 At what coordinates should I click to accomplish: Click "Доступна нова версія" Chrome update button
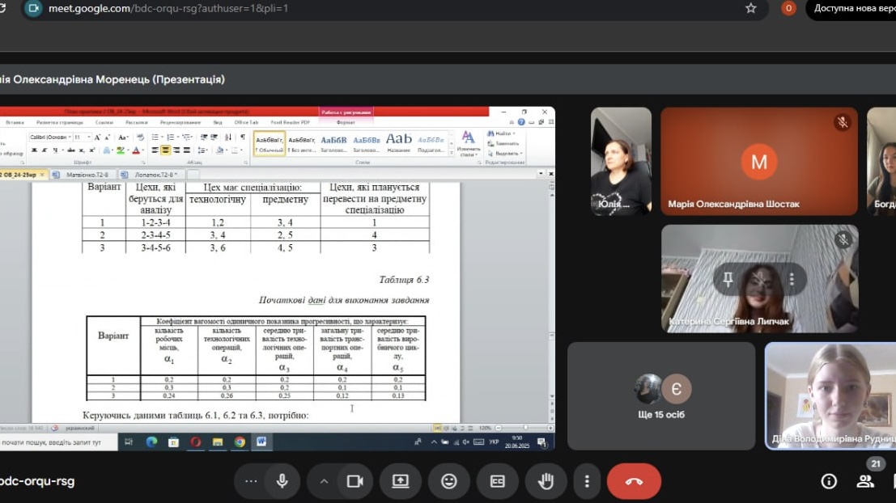[x=854, y=9]
